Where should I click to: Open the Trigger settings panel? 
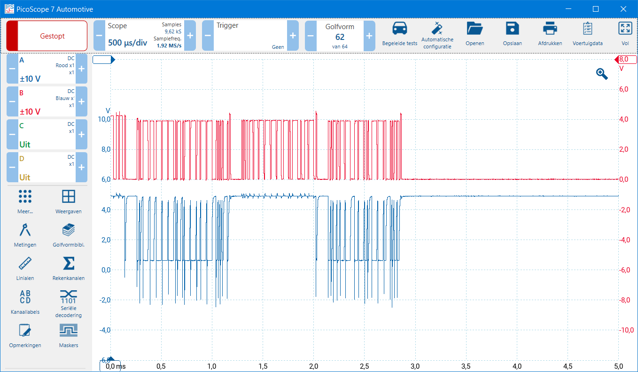[250, 36]
